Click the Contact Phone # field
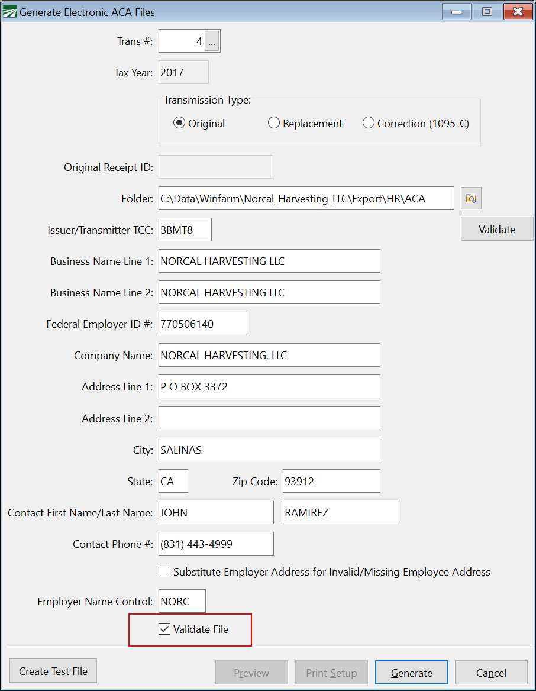 pos(216,544)
